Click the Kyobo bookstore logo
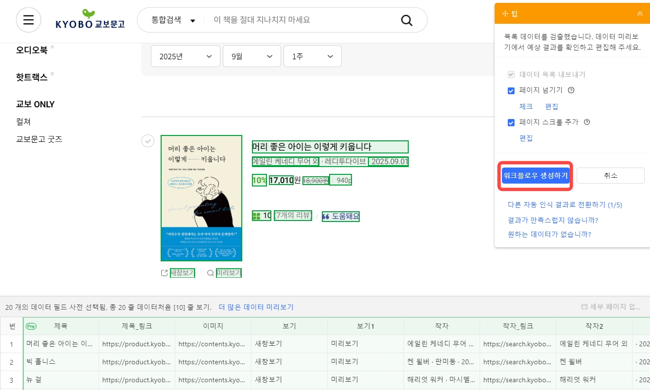 pos(90,19)
